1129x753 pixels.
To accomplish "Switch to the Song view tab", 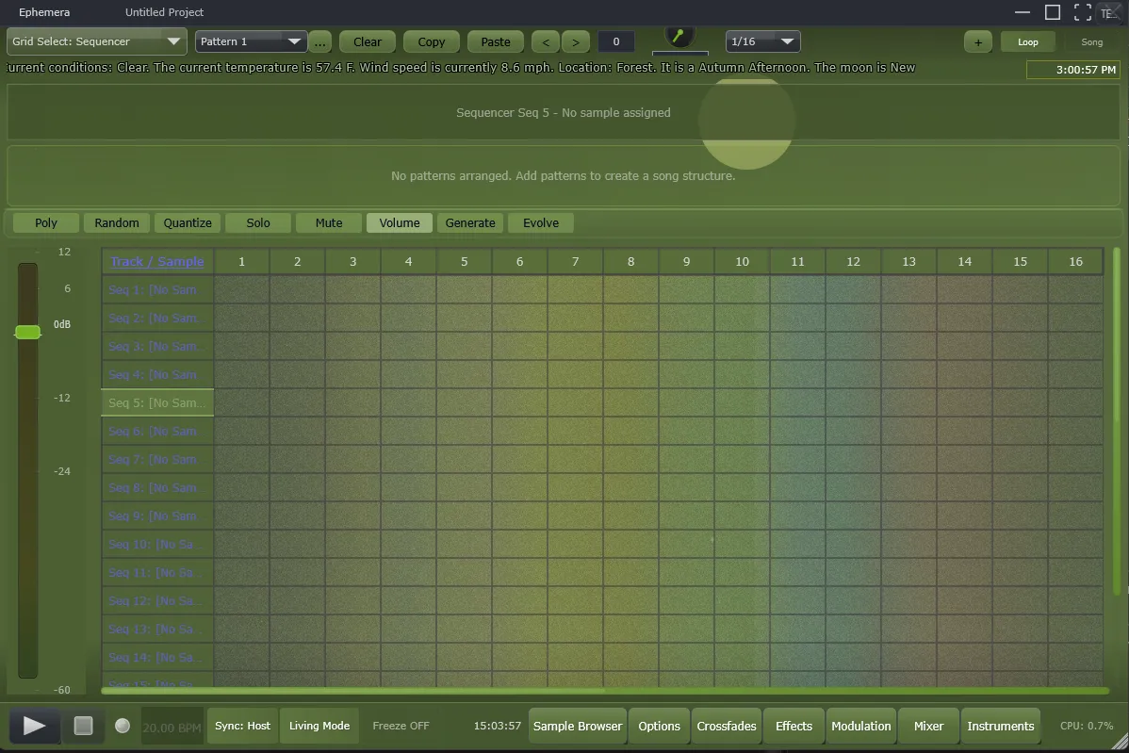I will pyautogui.click(x=1091, y=41).
